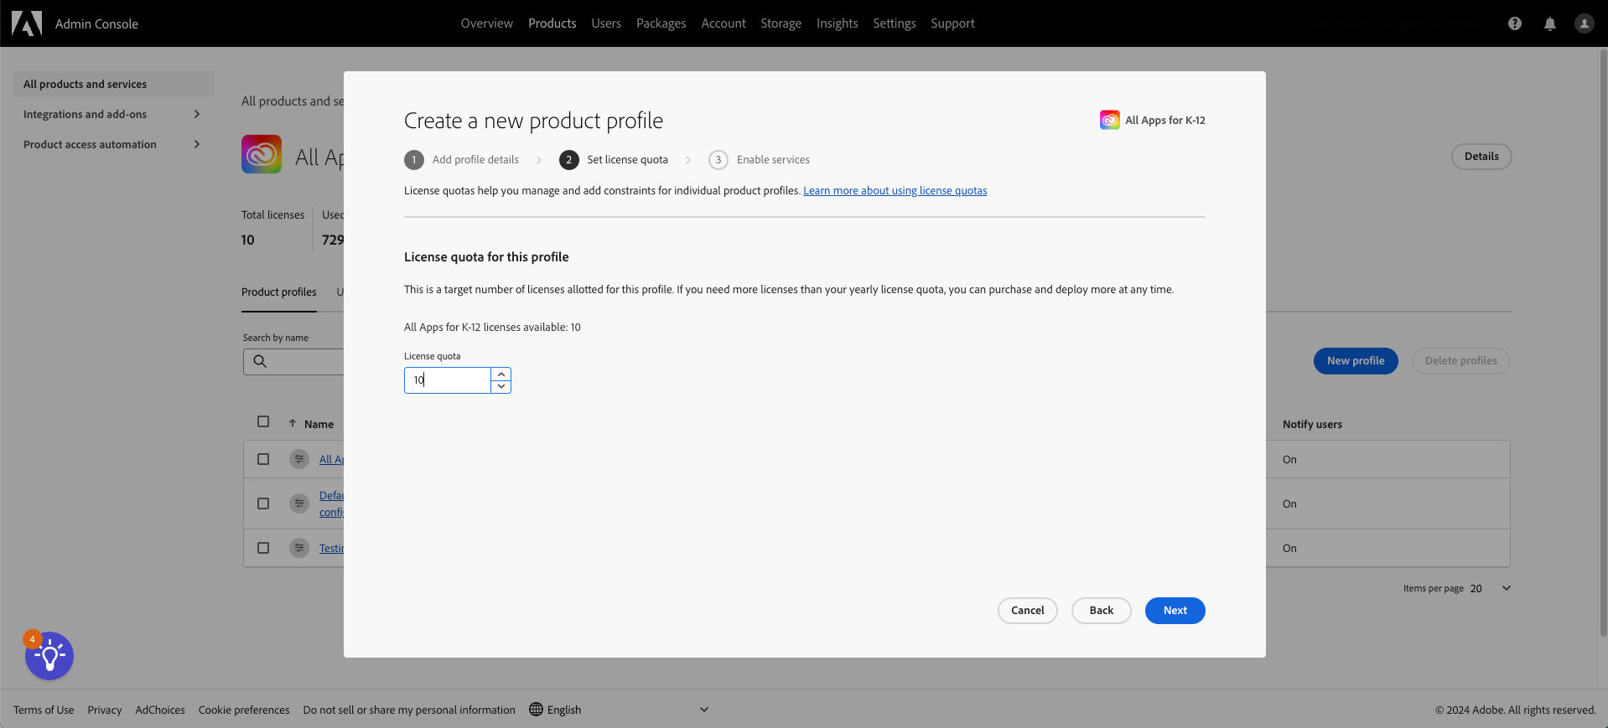Open the Account menu
1608x728 pixels.
point(724,23)
